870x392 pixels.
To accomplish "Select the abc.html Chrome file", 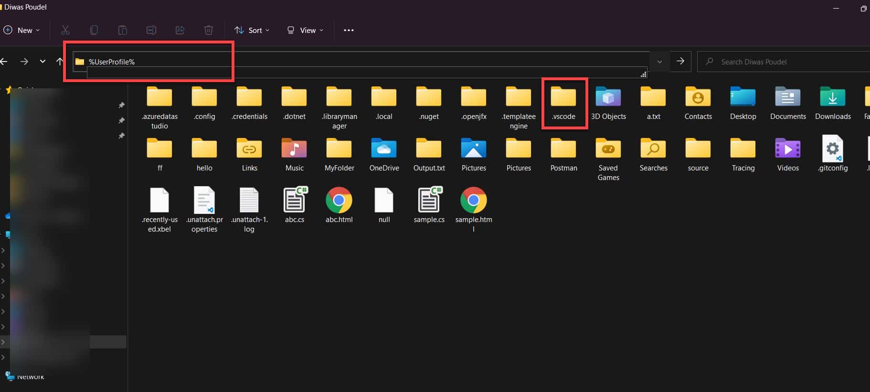I will [x=339, y=205].
